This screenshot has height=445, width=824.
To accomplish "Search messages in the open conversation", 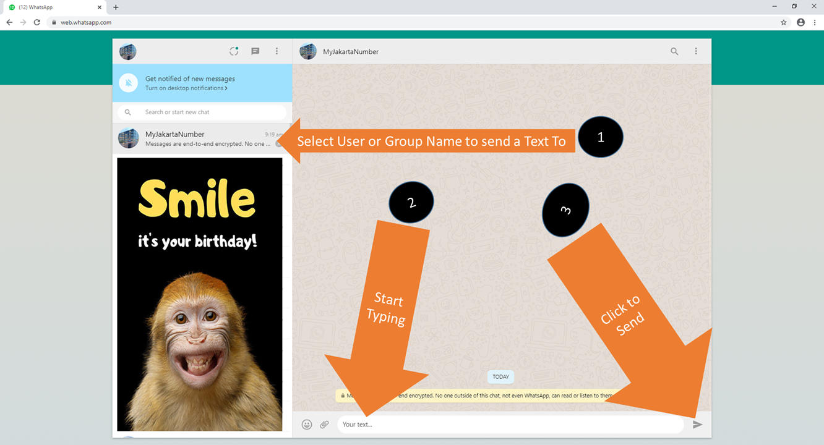I will click(675, 51).
